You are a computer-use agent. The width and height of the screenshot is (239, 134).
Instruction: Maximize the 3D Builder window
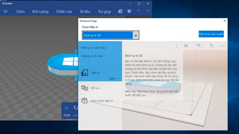(x=139, y=3)
